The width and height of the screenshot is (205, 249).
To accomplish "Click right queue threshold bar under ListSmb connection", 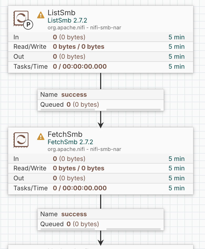I will [x=134, y=110].
